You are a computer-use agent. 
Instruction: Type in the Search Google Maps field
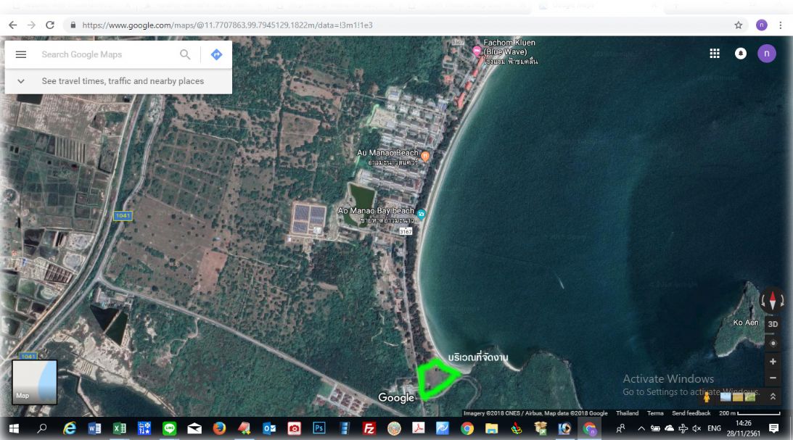pyautogui.click(x=105, y=54)
